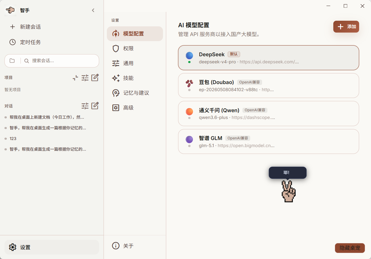This screenshot has height=259, width=371.
Task: Click the 耶! speech bubble
Action: click(x=288, y=173)
